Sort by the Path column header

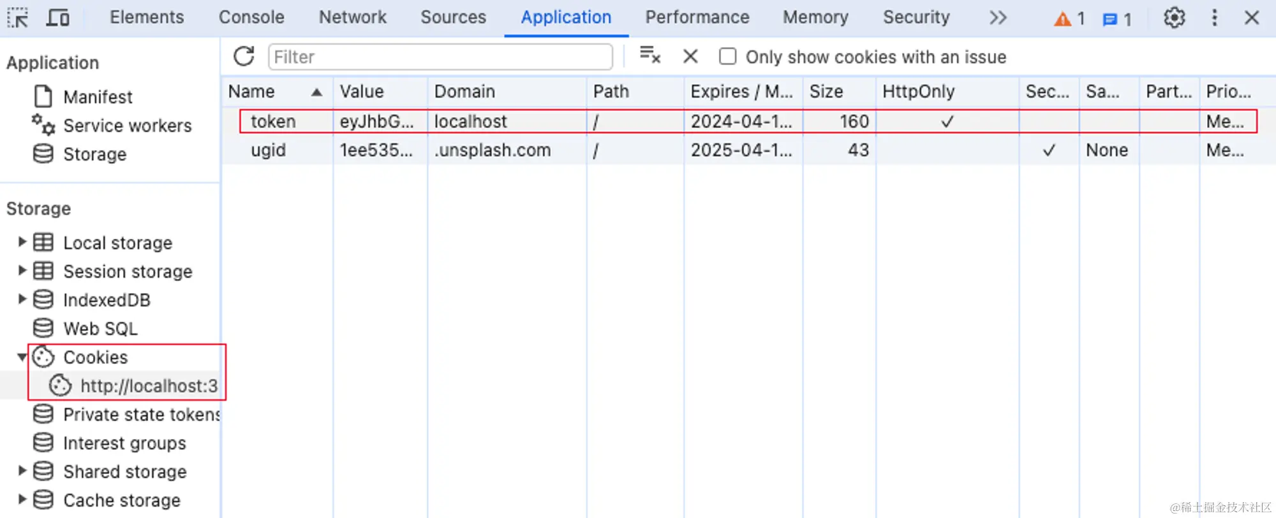click(635, 92)
